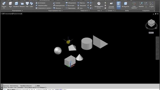160x90 pixels.
Task: Expand the Сеть panel title
Action: [99, 10]
